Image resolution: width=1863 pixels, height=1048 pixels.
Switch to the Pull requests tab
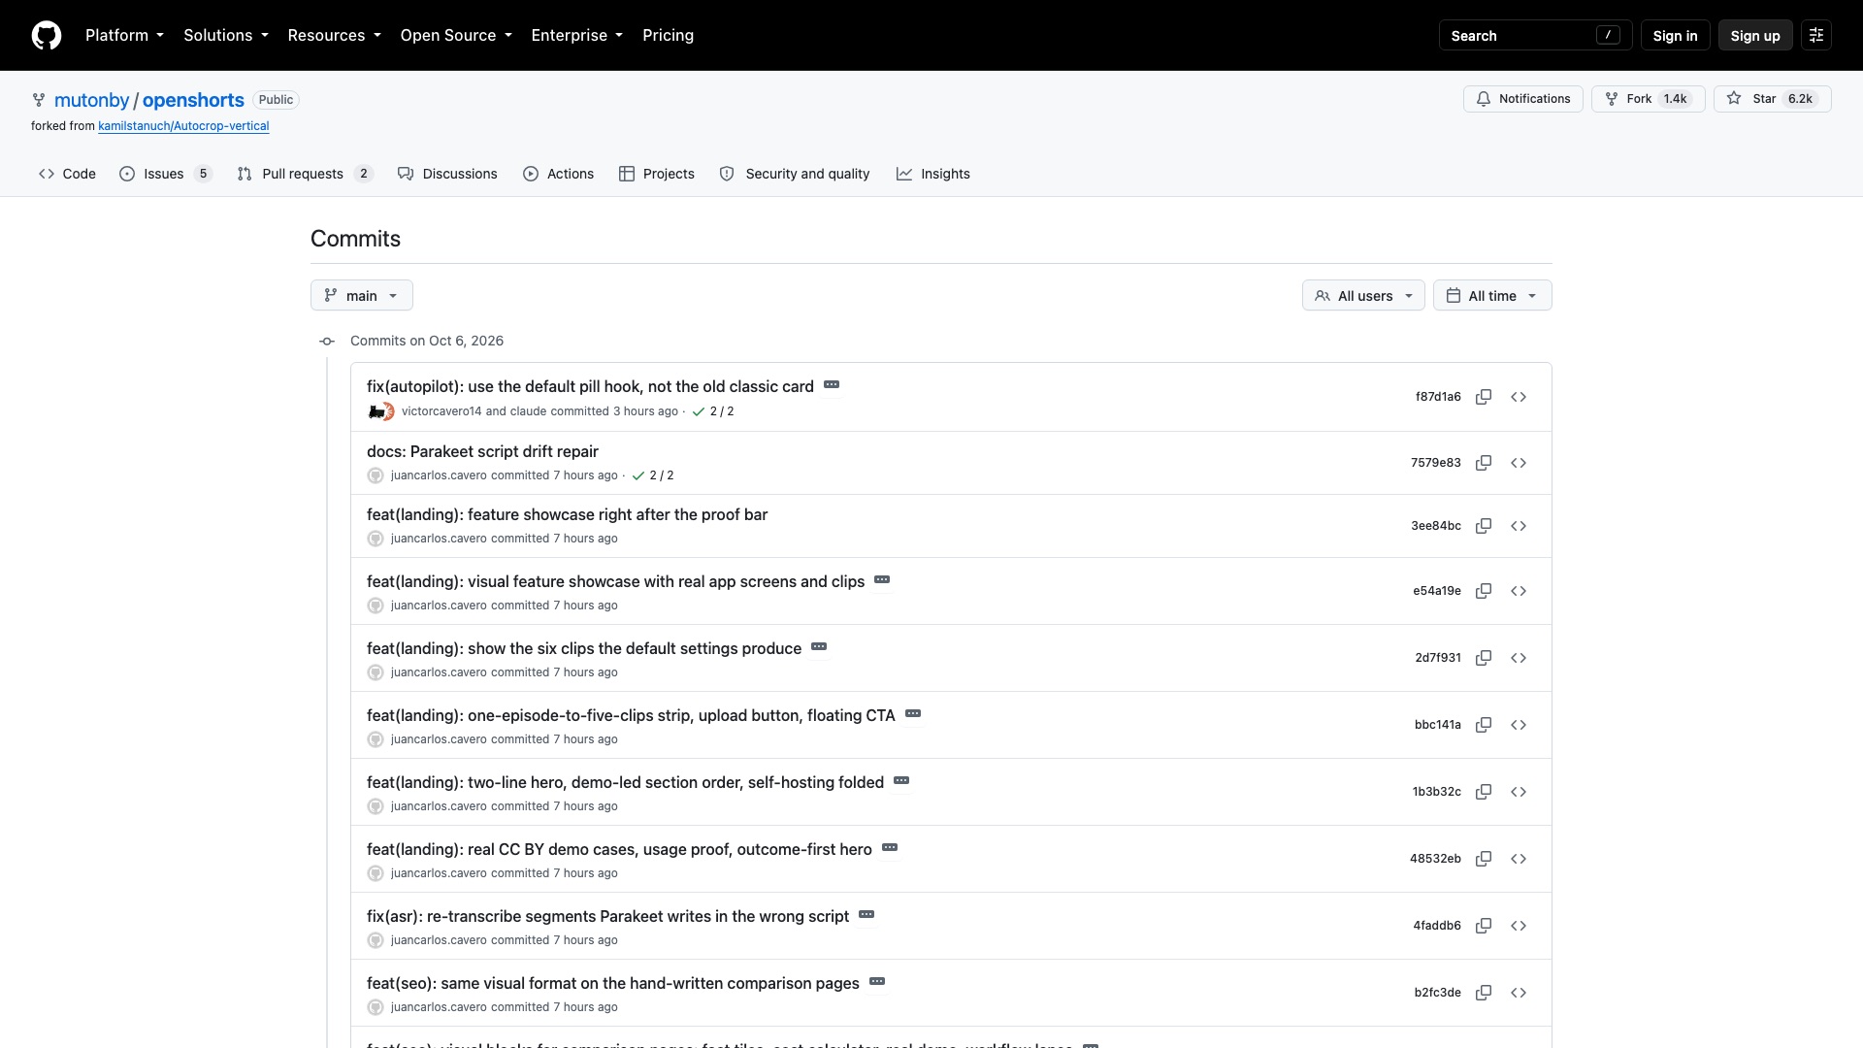tap(305, 174)
